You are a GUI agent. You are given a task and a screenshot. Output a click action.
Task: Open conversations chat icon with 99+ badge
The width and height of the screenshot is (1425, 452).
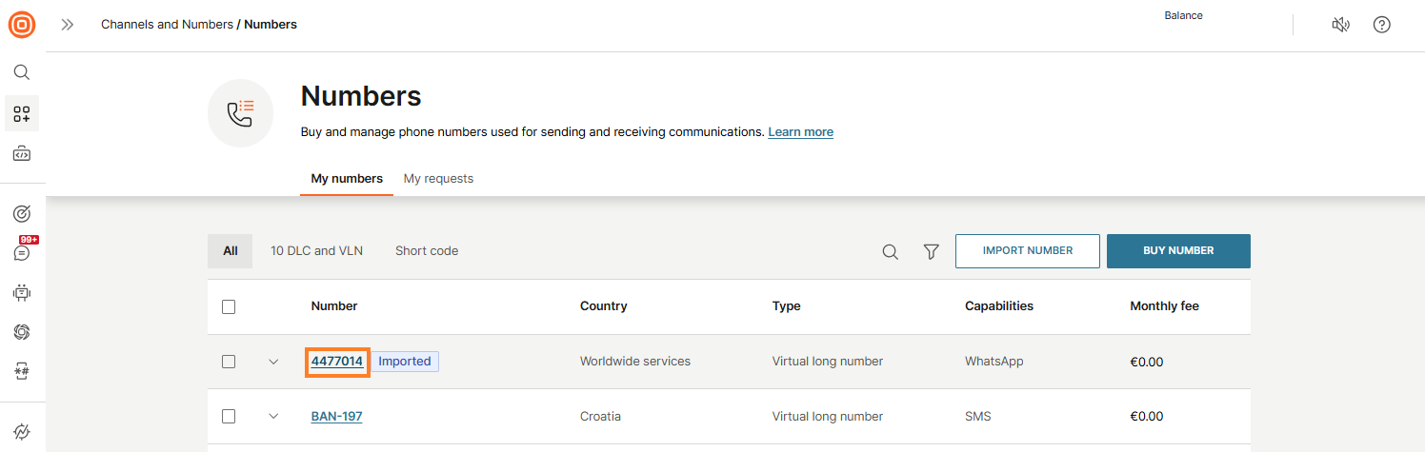21,253
